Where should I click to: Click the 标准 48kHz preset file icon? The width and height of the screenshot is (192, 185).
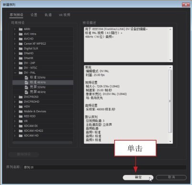pos(26,82)
